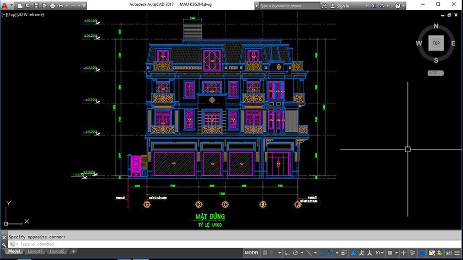This screenshot has width=463, height=260.
Task: Open the 1:1 annotation scale dropdown
Action: pyautogui.click(x=380, y=253)
